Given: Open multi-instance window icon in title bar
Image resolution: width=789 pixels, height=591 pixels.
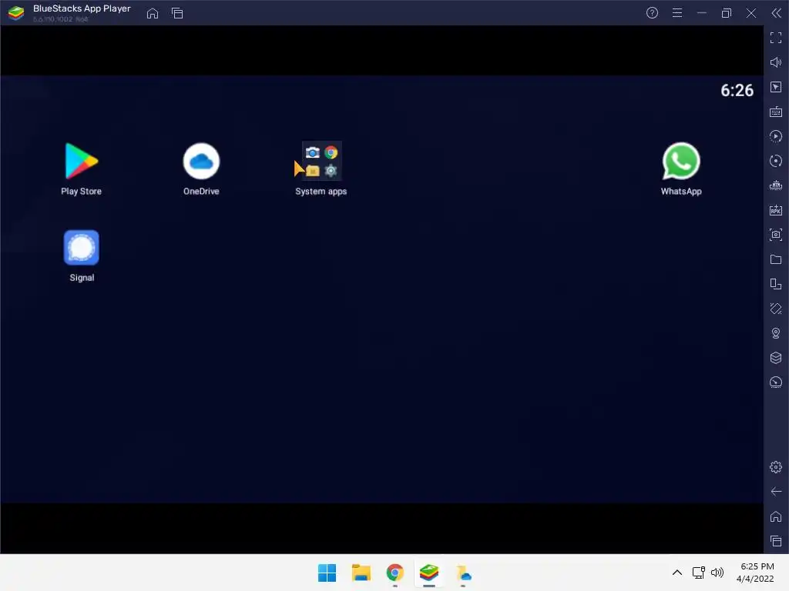Looking at the screenshot, I should pyautogui.click(x=177, y=13).
